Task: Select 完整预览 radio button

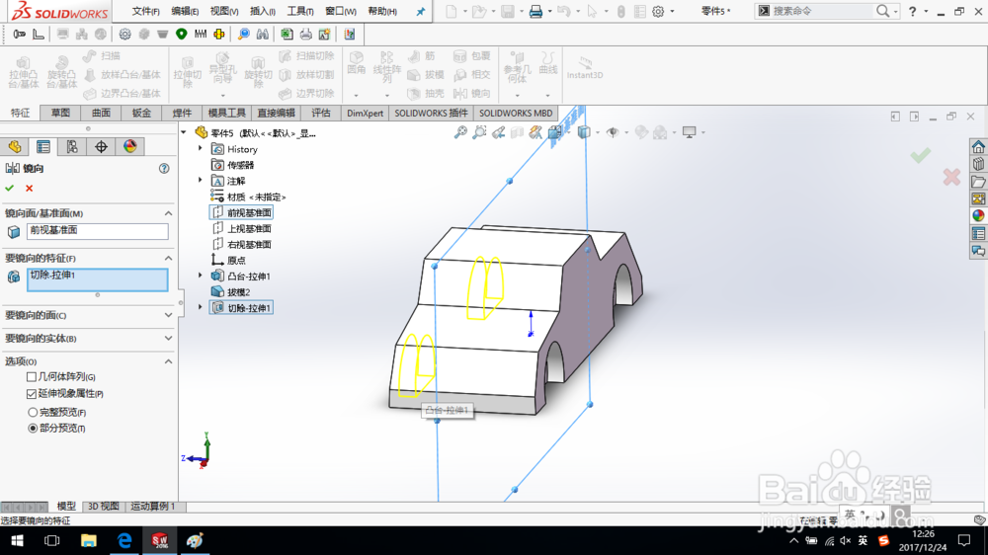Action: (33, 412)
